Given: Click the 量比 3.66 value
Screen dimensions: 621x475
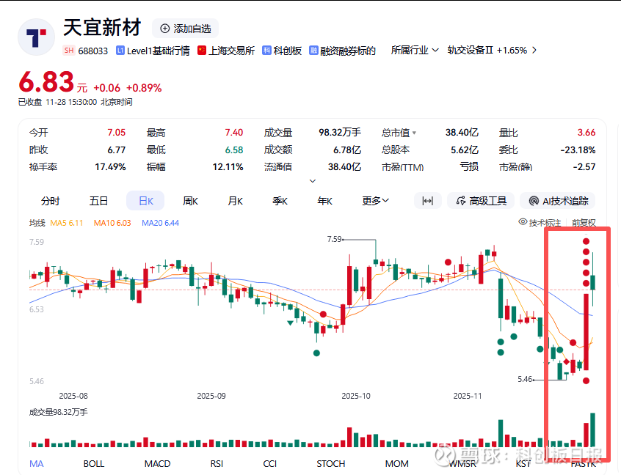Looking at the screenshot, I should pos(586,133).
